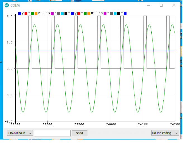Select the first black legend swatch
This screenshot has width=191, height=147.
[66, 13]
